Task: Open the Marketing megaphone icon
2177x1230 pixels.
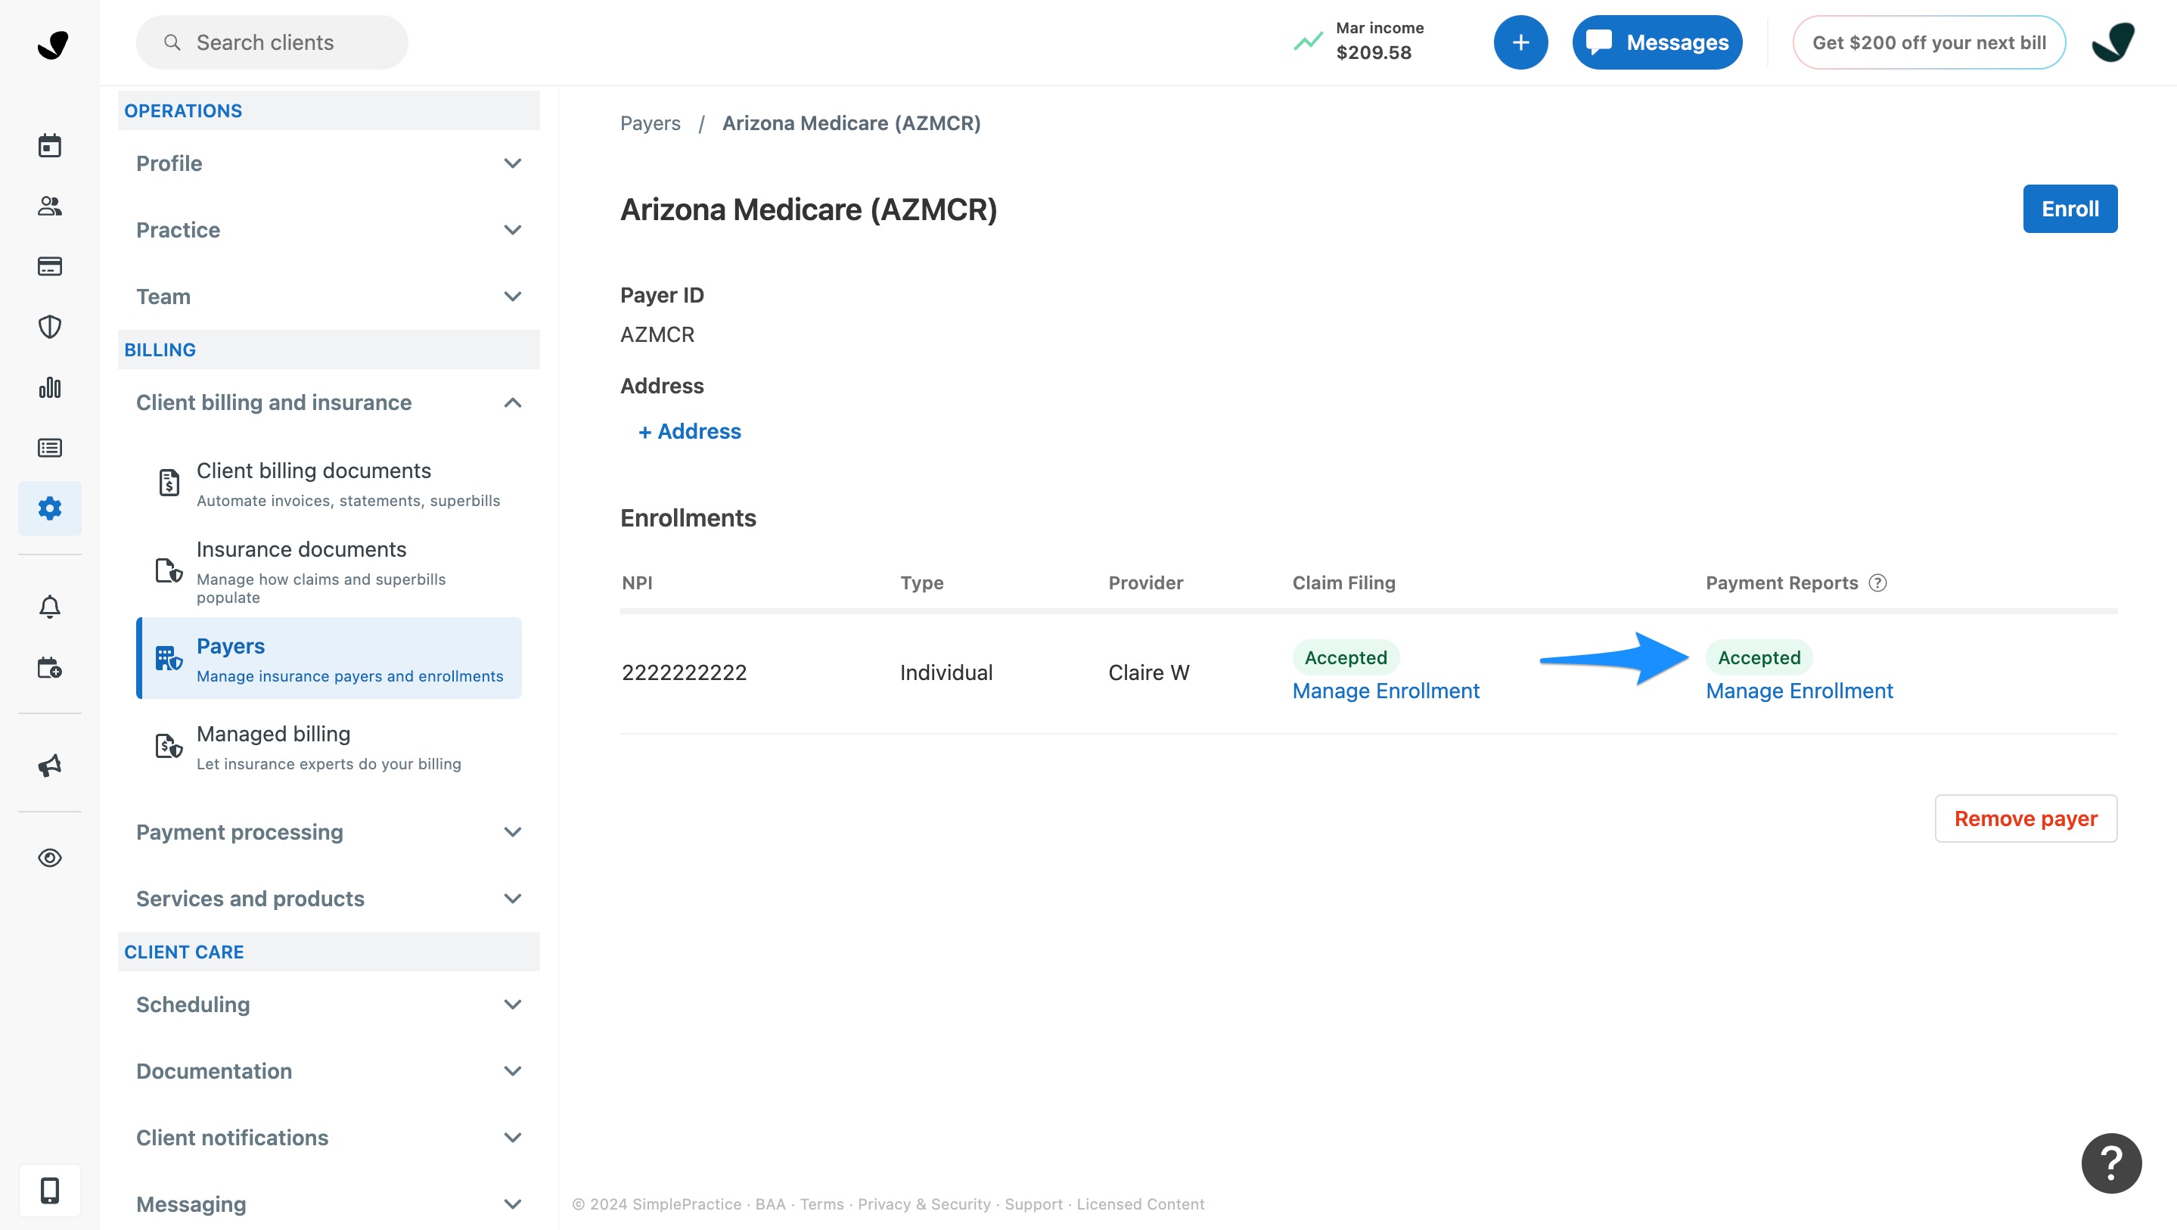Action: pos(50,765)
